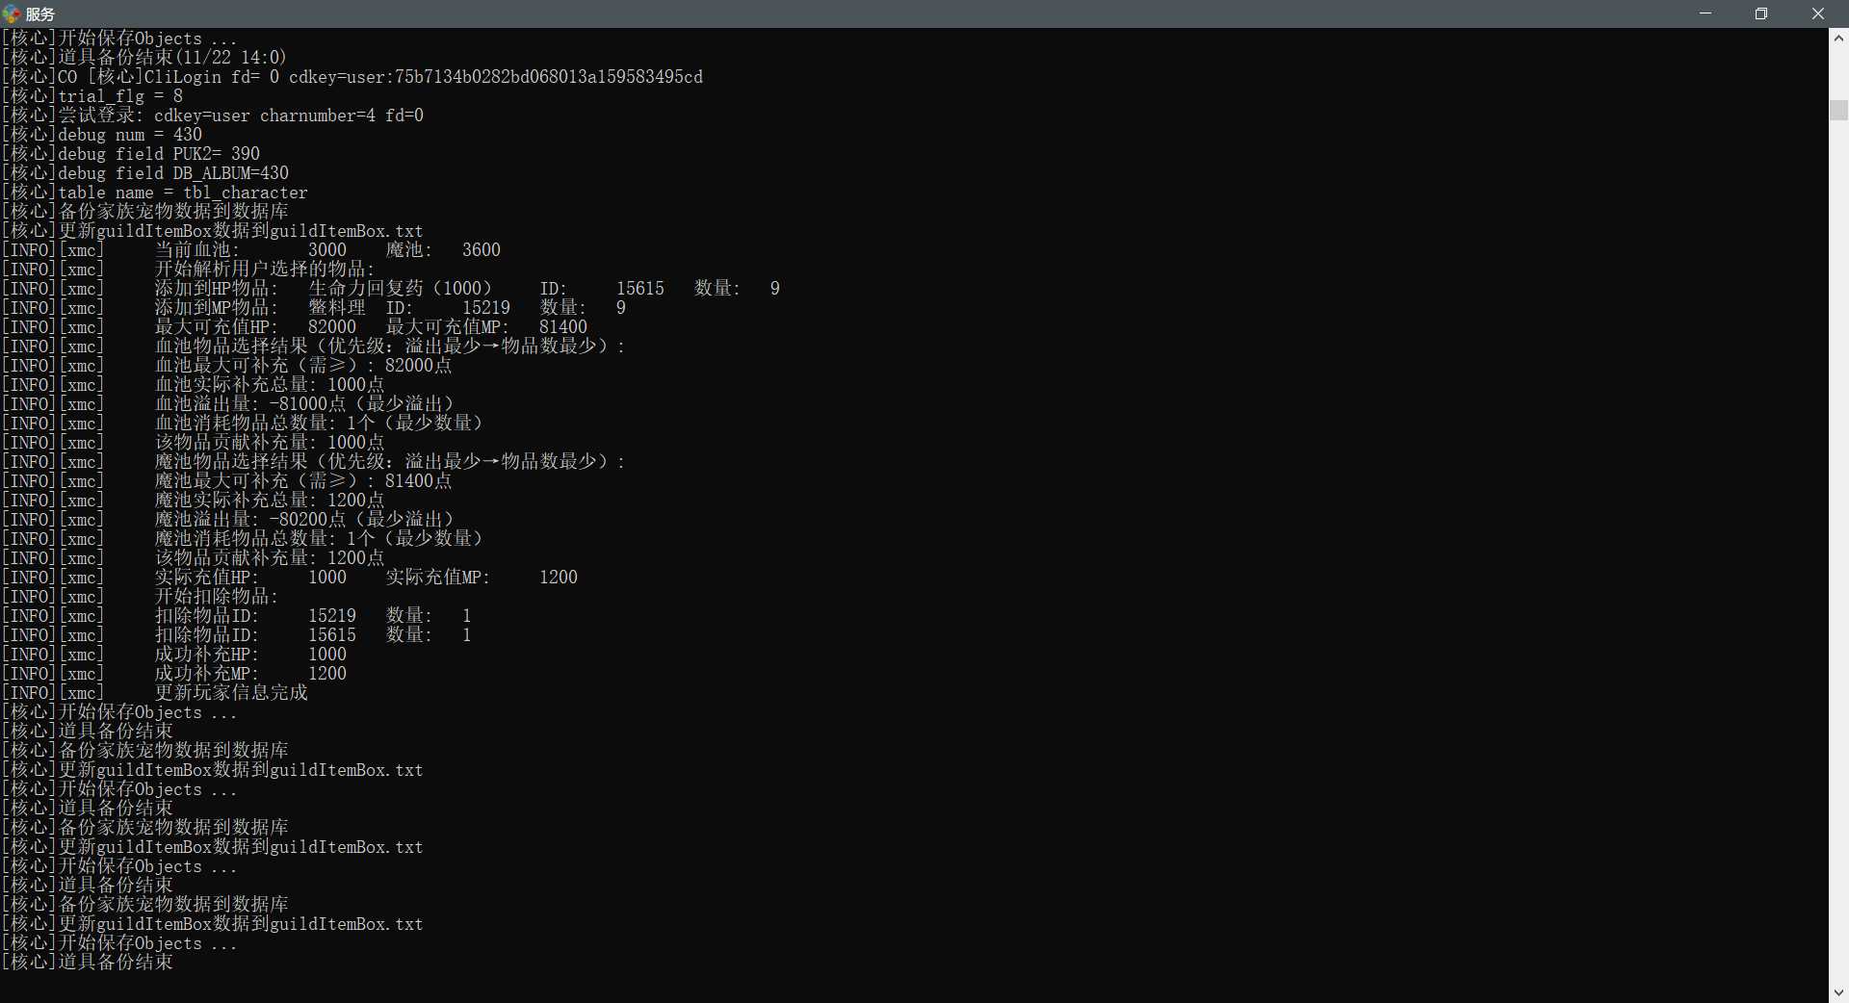Screen dimensions: 1849x1003
Task: Click the scrollbar down arrow
Action: point(1838,992)
